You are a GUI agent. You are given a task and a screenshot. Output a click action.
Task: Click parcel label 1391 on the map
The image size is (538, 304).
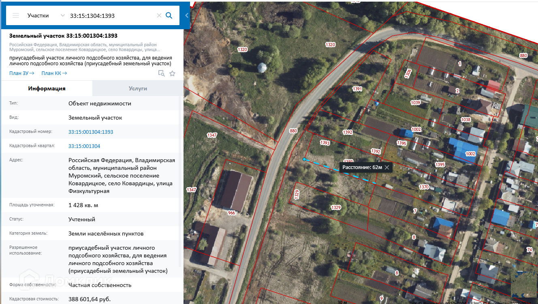(x=357, y=89)
